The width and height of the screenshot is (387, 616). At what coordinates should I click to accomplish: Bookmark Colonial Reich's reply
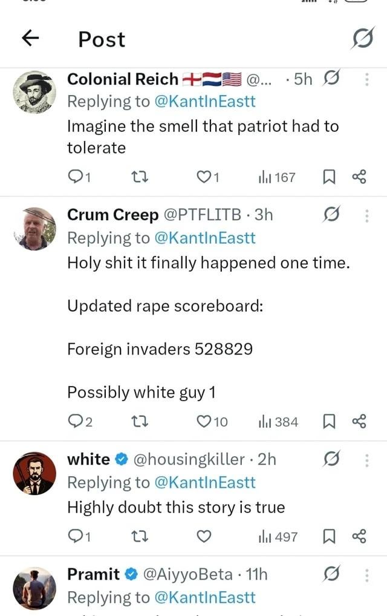tap(329, 177)
